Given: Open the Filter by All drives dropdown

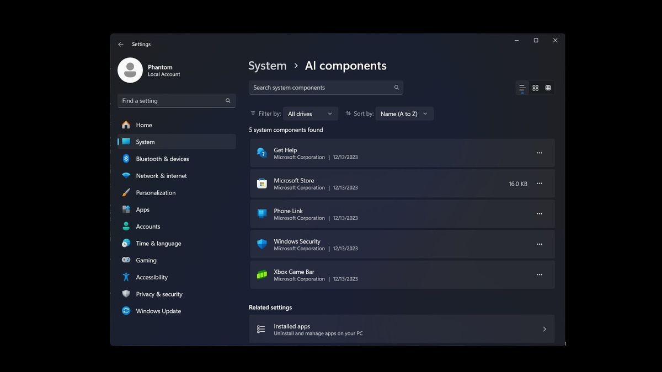Looking at the screenshot, I should point(310,114).
